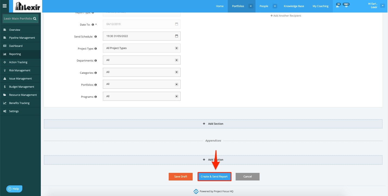Open the calendar icon in Send Schedule field
The image size is (388, 196).
click(176, 36)
